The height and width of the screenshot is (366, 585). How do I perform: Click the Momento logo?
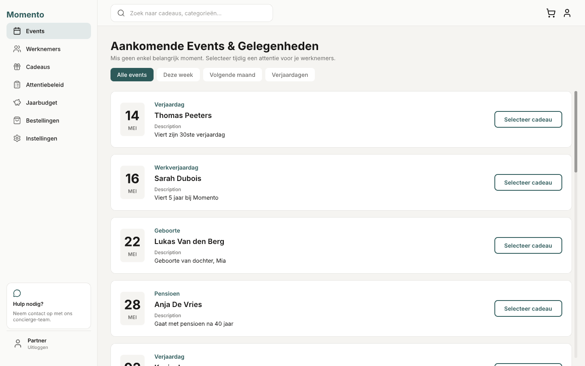(x=25, y=14)
